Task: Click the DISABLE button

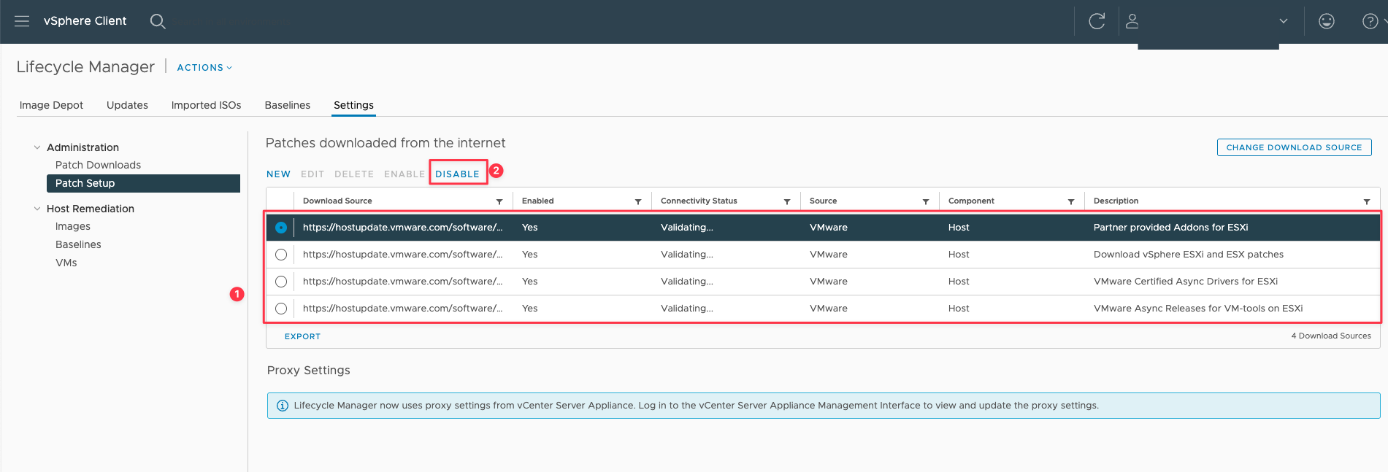Action: 457,174
